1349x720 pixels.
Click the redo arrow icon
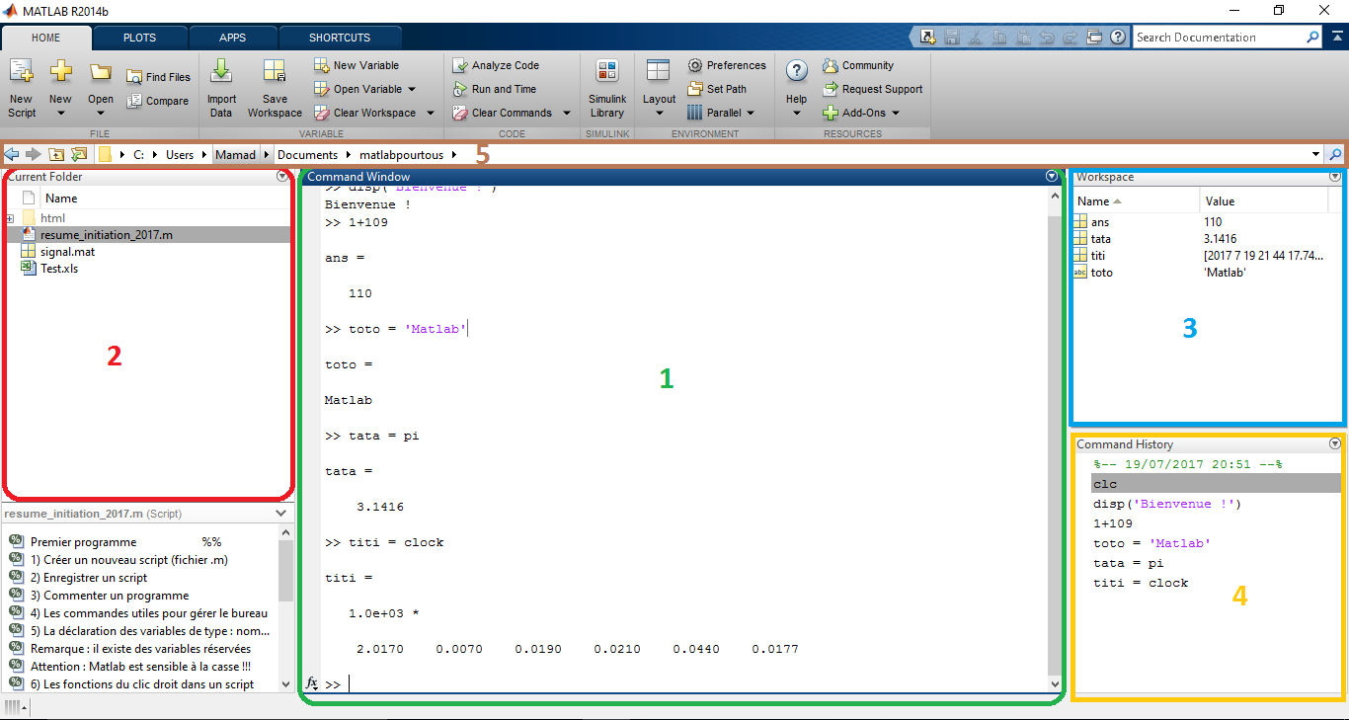click(1071, 37)
